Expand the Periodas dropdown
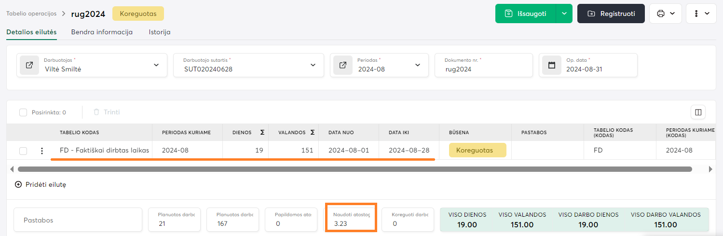The height and width of the screenshot is (236, 723). [x=417, y=65]
